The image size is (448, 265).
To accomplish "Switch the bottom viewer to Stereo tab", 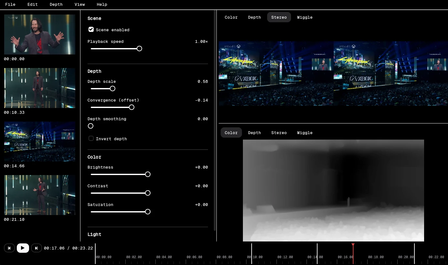I will (x=279, y=132).
